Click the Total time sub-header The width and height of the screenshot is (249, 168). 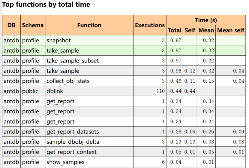[174, 30]
